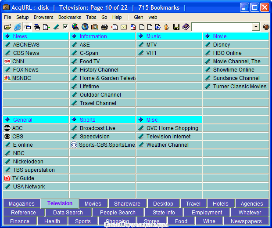Click the purple help book icon
The image size is (272, 228).
[x=186, y=27]
